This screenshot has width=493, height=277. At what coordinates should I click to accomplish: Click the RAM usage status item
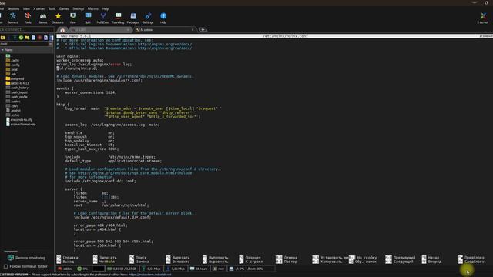tap(122, 269)
